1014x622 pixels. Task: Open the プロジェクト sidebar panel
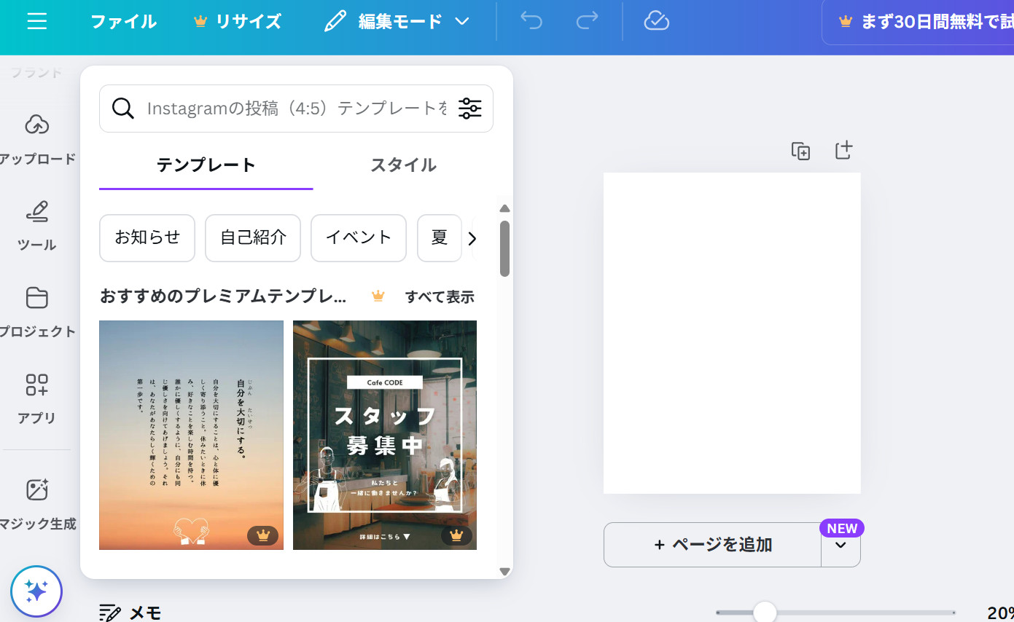click(36, 311)
